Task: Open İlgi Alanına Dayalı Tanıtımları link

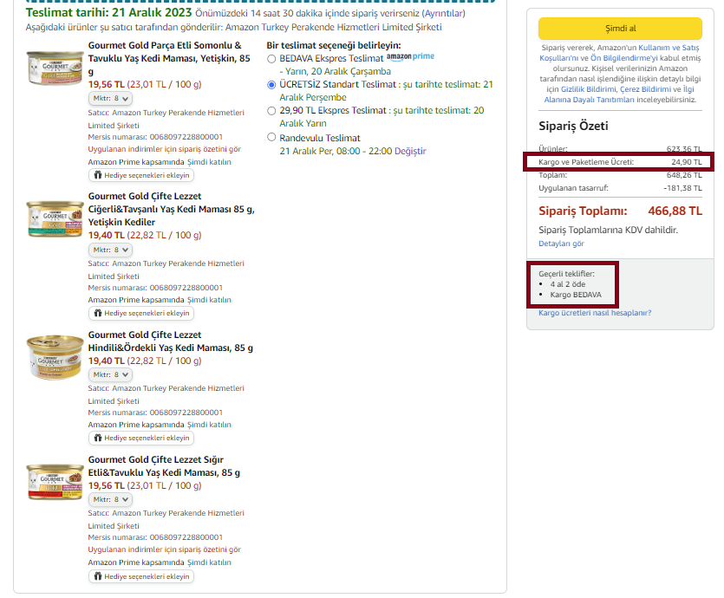Action: [x=619, y=94]
